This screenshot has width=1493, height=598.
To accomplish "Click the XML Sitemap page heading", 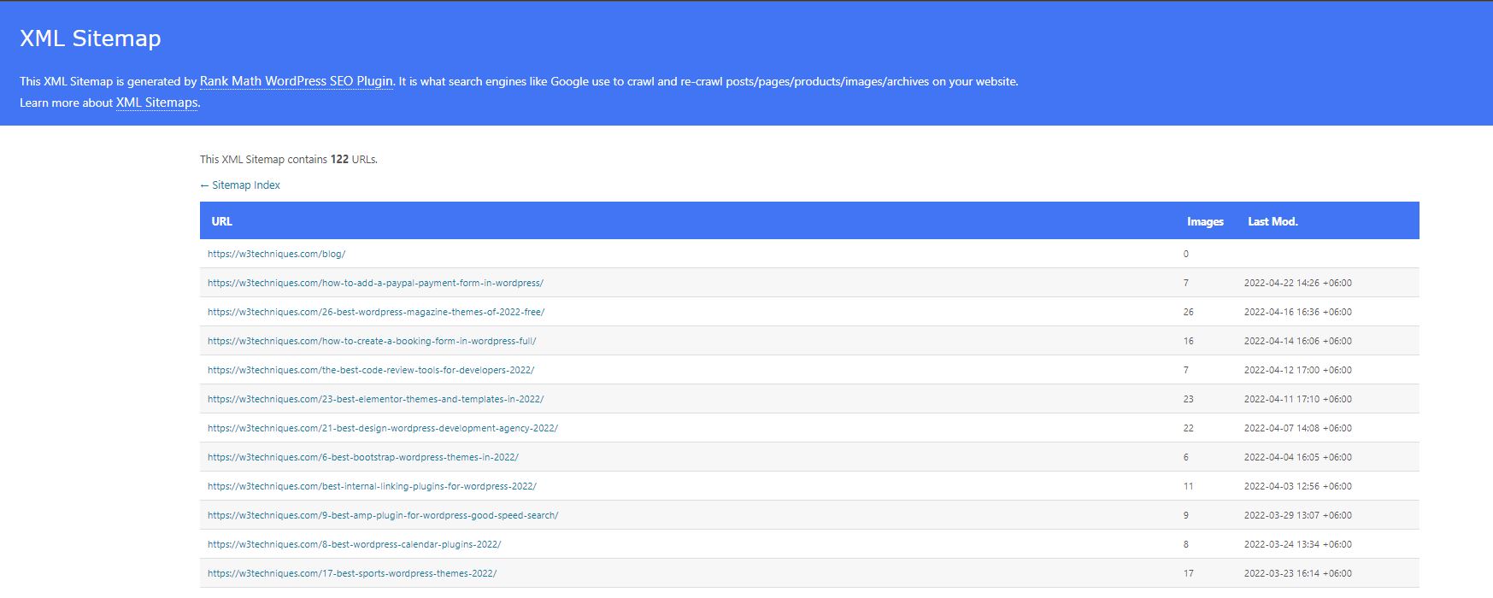I will click(91, 38).
